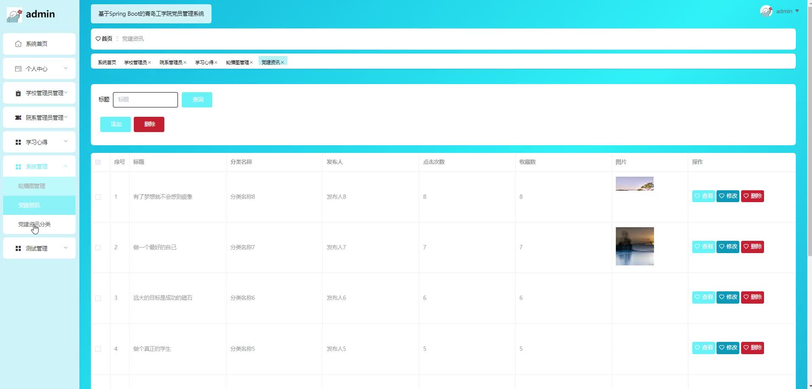Switch to the 学校管理员 tab

coord(135,62)
